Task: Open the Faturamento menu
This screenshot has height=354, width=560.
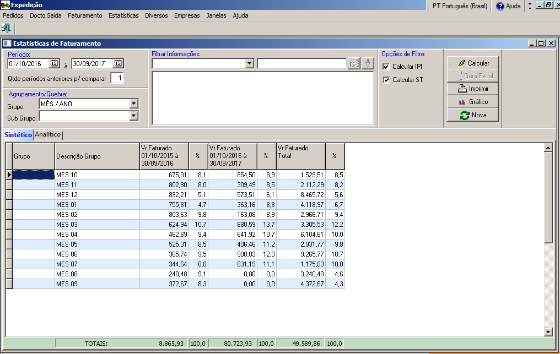Action: click(85, 15)
